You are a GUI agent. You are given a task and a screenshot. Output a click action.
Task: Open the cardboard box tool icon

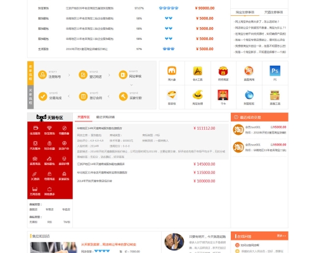(x=275, y=95)
